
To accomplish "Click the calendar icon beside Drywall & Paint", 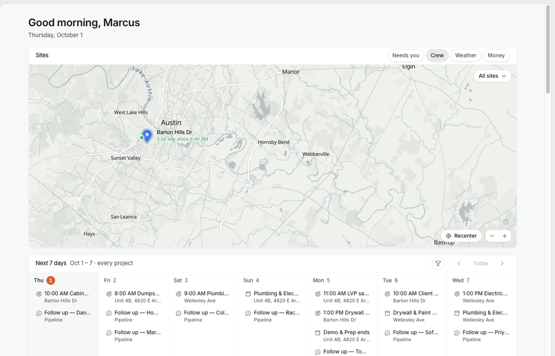I will tap(387, 313).
